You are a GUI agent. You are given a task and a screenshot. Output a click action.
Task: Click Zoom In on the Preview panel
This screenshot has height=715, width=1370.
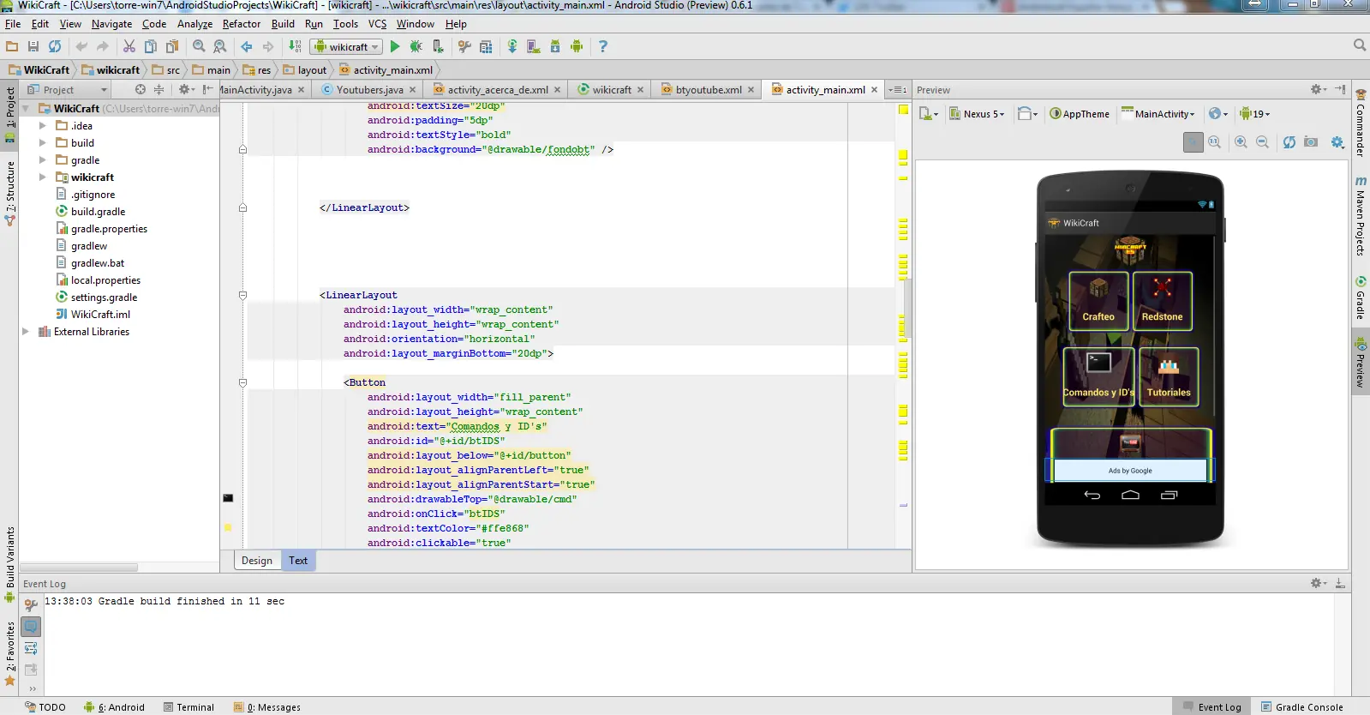click(1241, 142)
